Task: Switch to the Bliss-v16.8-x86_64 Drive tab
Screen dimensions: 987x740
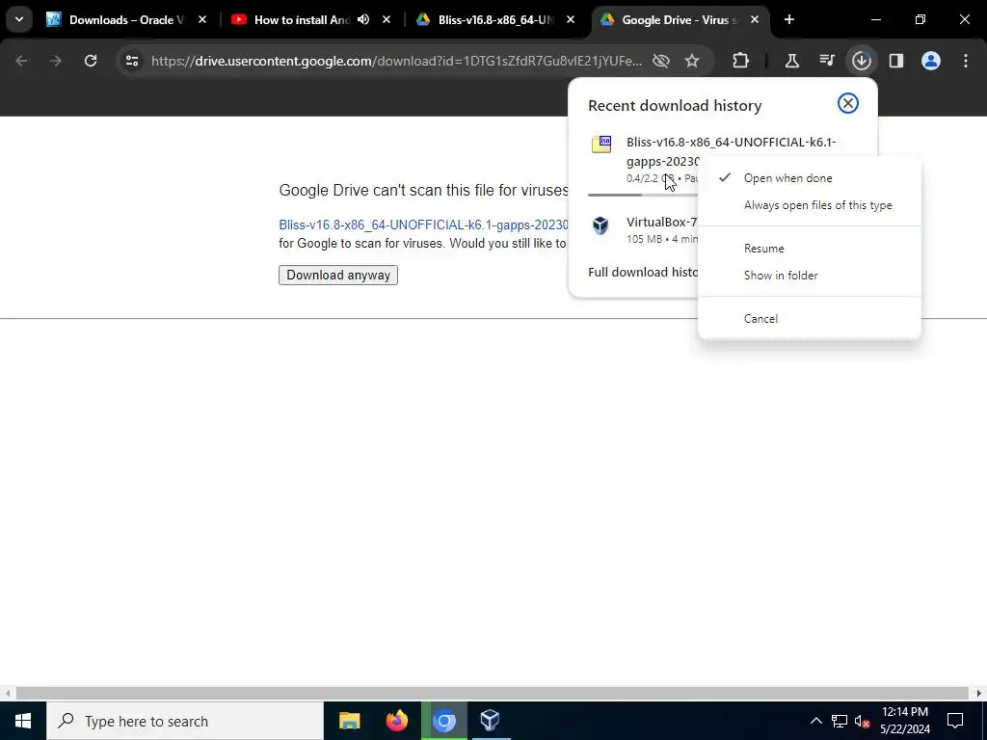Action: [x=495, y=19]
